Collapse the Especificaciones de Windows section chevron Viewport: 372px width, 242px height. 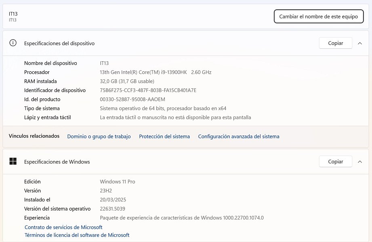pos(359,162)
